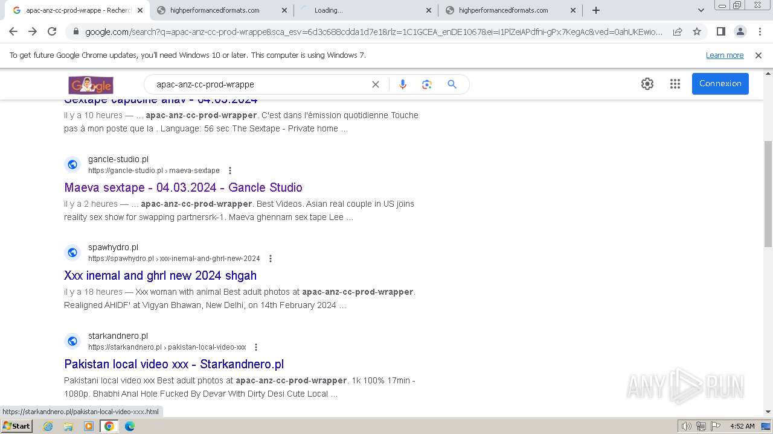Click the scrollbar down arrow
Viewport: 773px width, 434px height.
point(768,412)
